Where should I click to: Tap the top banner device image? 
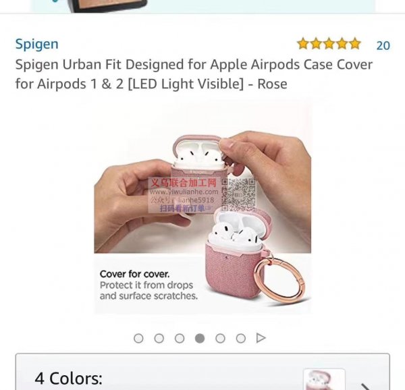[109, 6]
